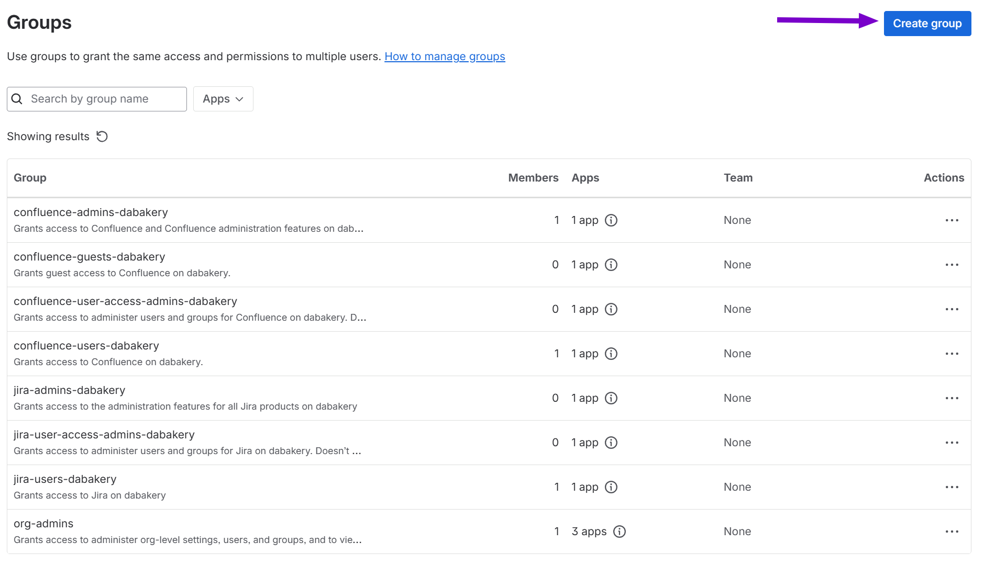This screenshot has width=984, height=565.
Task: Open actions menu for jira-admins-dabakery
Action: 952,398
